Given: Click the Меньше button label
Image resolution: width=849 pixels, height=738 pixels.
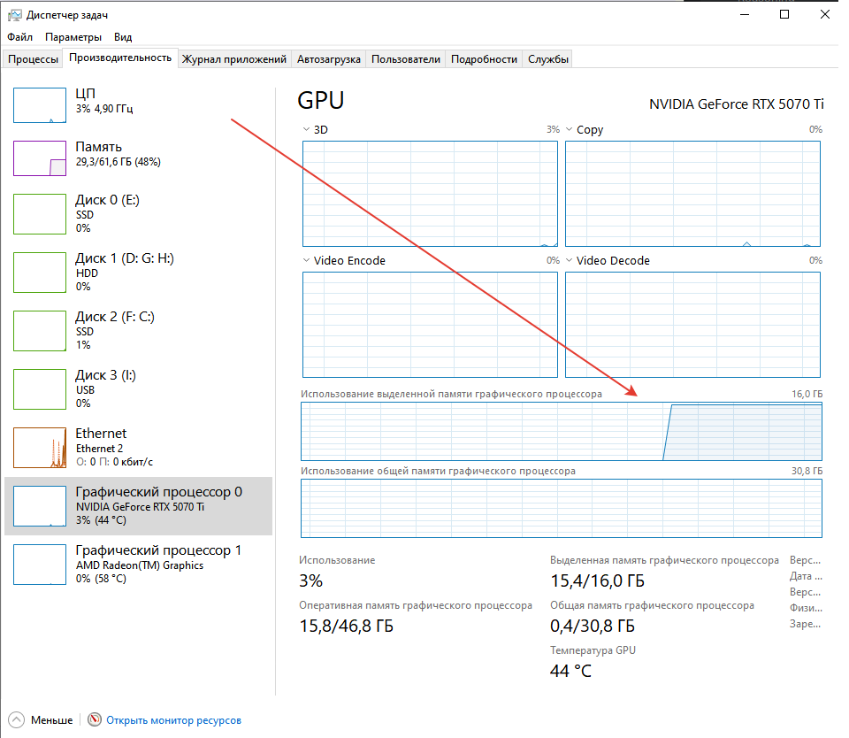Looking at the screenshot, I should point(51,720).
